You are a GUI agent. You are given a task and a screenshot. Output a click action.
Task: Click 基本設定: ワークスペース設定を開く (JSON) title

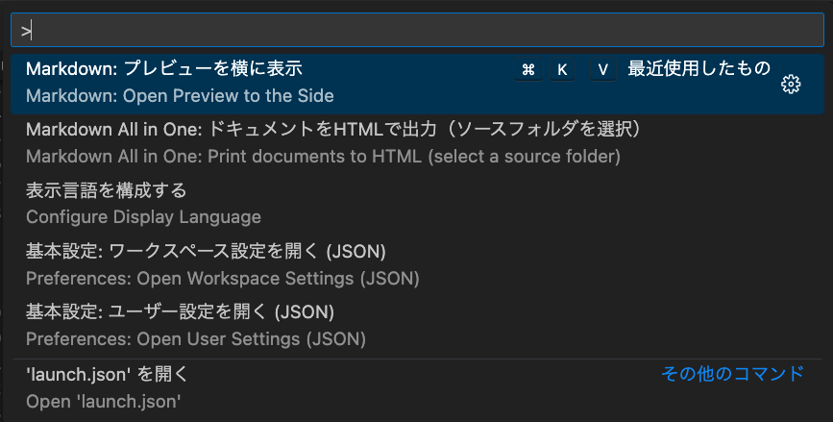click(x=206, y=252)
